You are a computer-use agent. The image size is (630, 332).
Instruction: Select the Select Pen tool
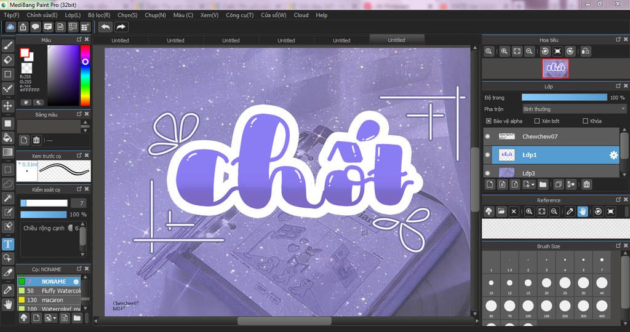[7, 212]
